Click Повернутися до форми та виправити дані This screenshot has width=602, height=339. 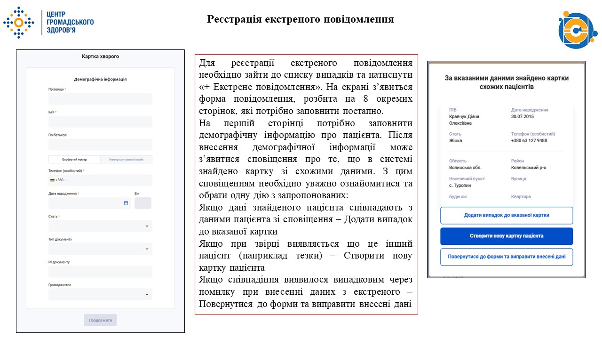coord(506,257)
